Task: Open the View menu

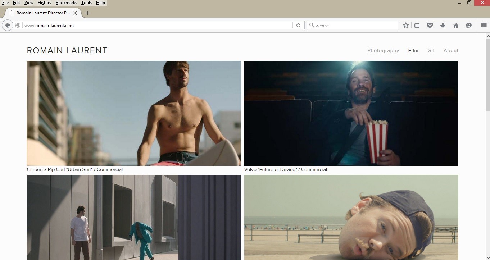Action: 29,3
